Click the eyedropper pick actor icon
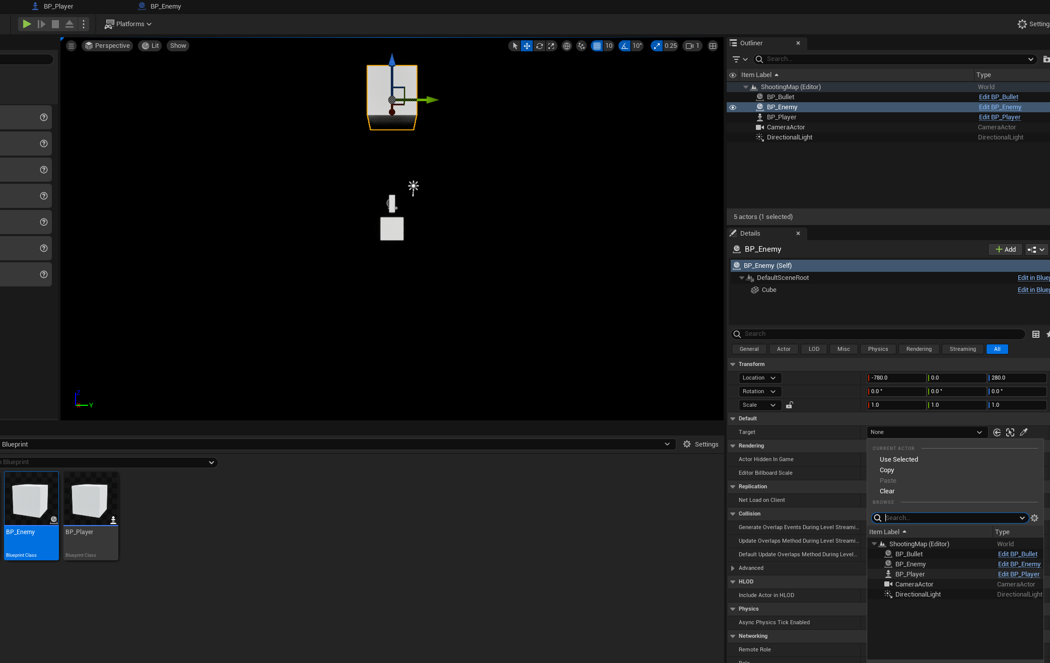The width and height of the screenshot is (1050, 663). 1023,432
